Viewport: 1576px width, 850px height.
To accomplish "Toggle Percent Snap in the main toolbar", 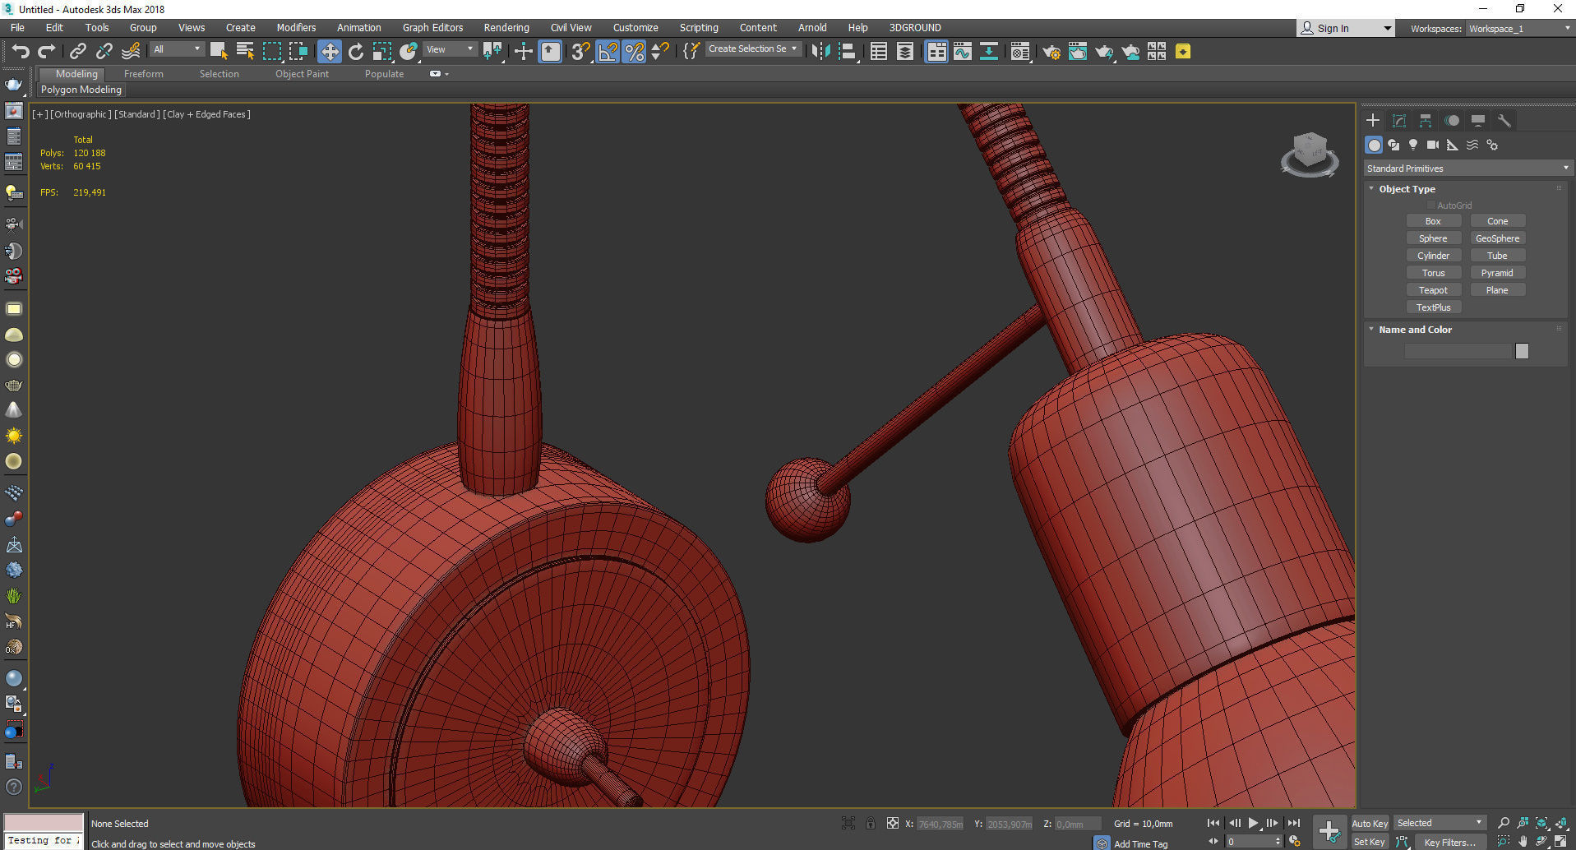I will point(634,52).
